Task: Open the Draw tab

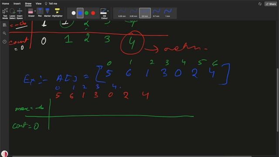Action: tap(28, 3)
